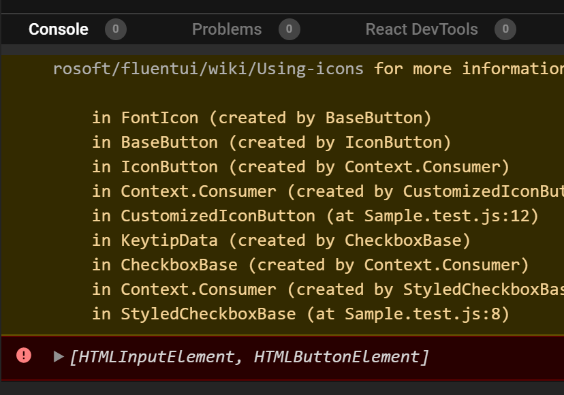Click the Problems tab count badge
This screenshot has width=564, height=395.
point(288,29)
